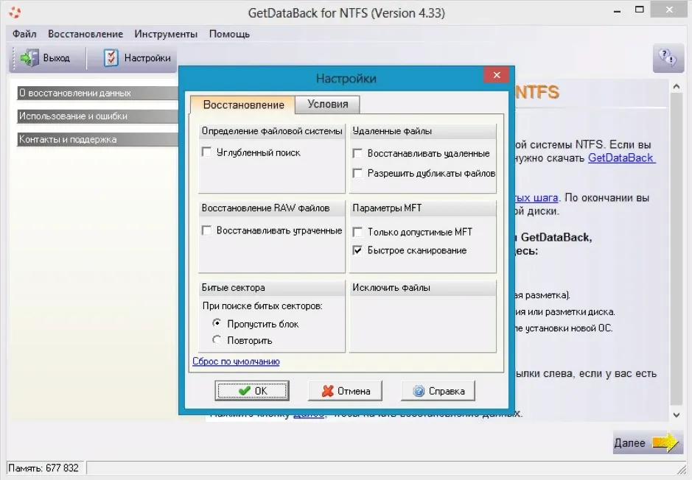Enable the Углубленный поиск checkbox
Screen dimensions: 692x480
[x=206, y=152]
